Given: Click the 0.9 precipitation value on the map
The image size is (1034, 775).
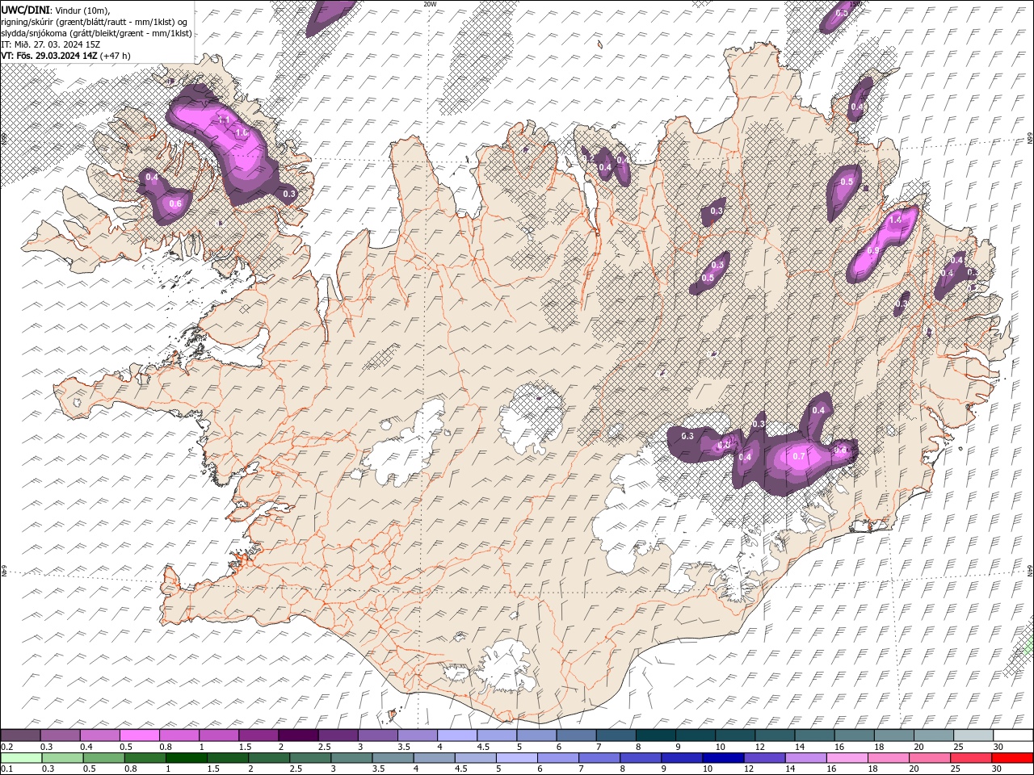Looking at the screenshot, I should (872, 251).
